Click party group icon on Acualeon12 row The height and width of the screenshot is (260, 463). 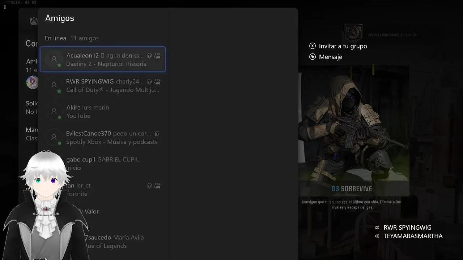(x=157, y=56)
